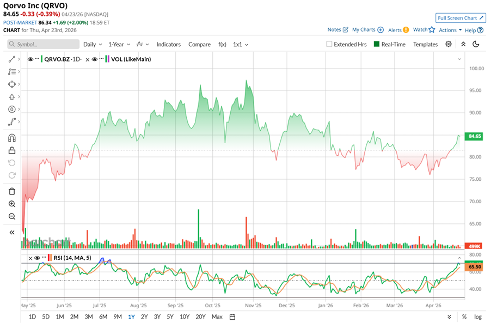The image size is (491, 323).
Task: Select the trend line drawing tool
Action: 12,59
